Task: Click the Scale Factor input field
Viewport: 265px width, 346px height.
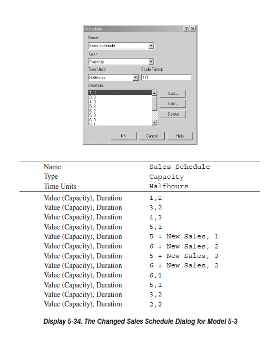Action: click(166, 78)
